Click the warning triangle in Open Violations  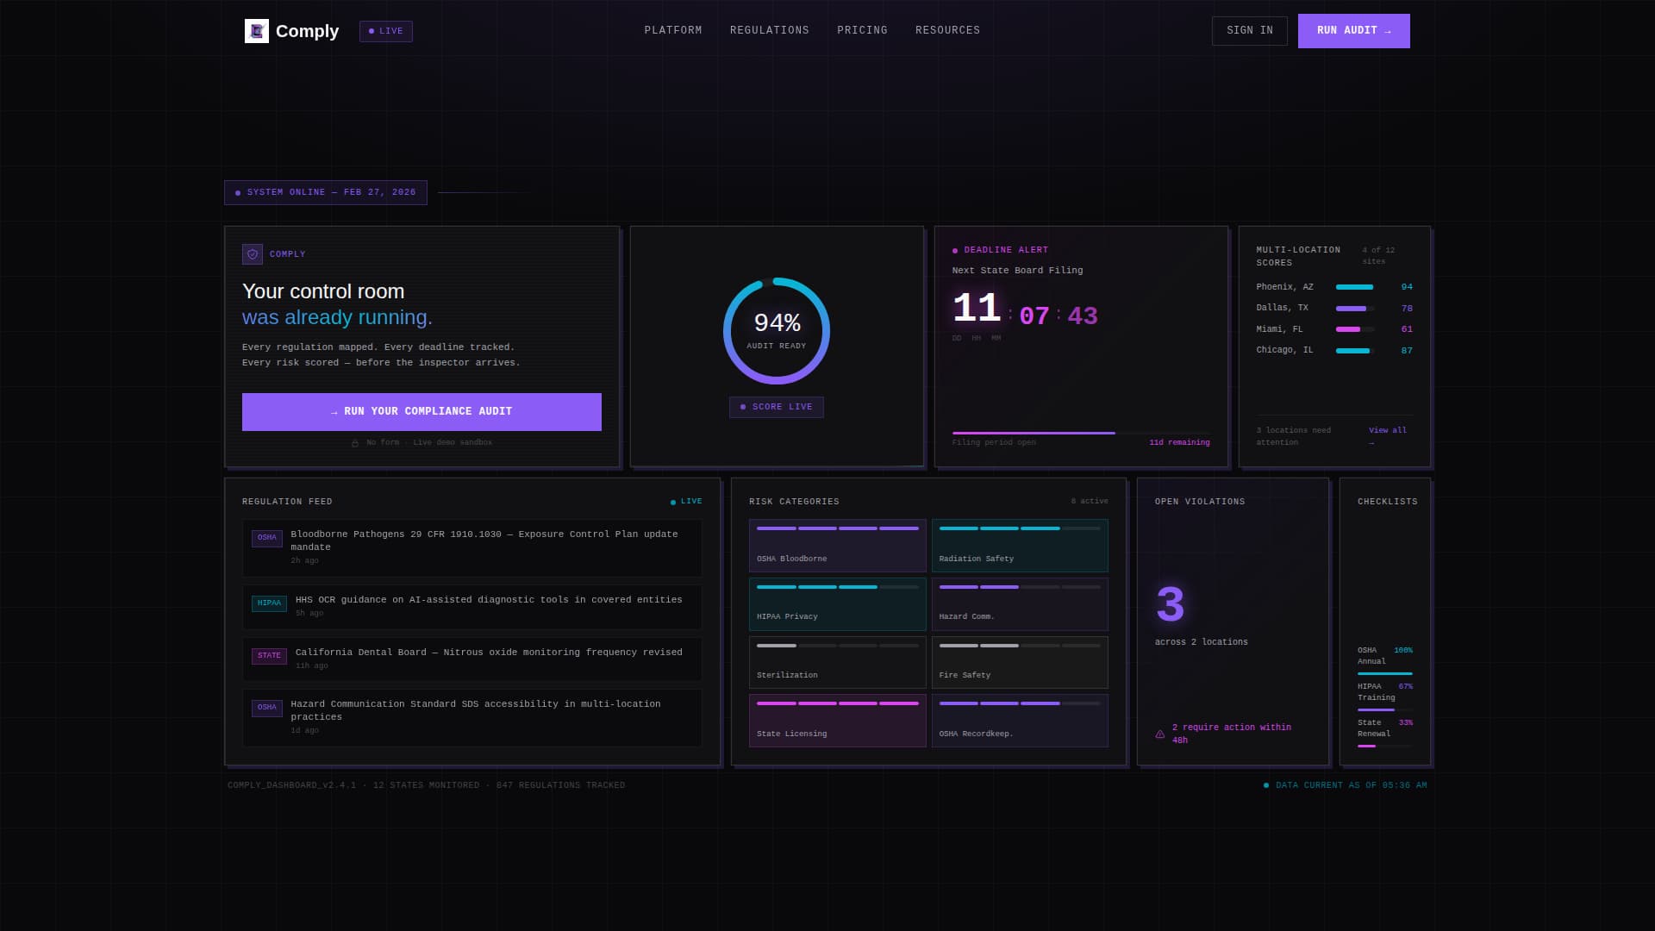[x=1160, y=734]
